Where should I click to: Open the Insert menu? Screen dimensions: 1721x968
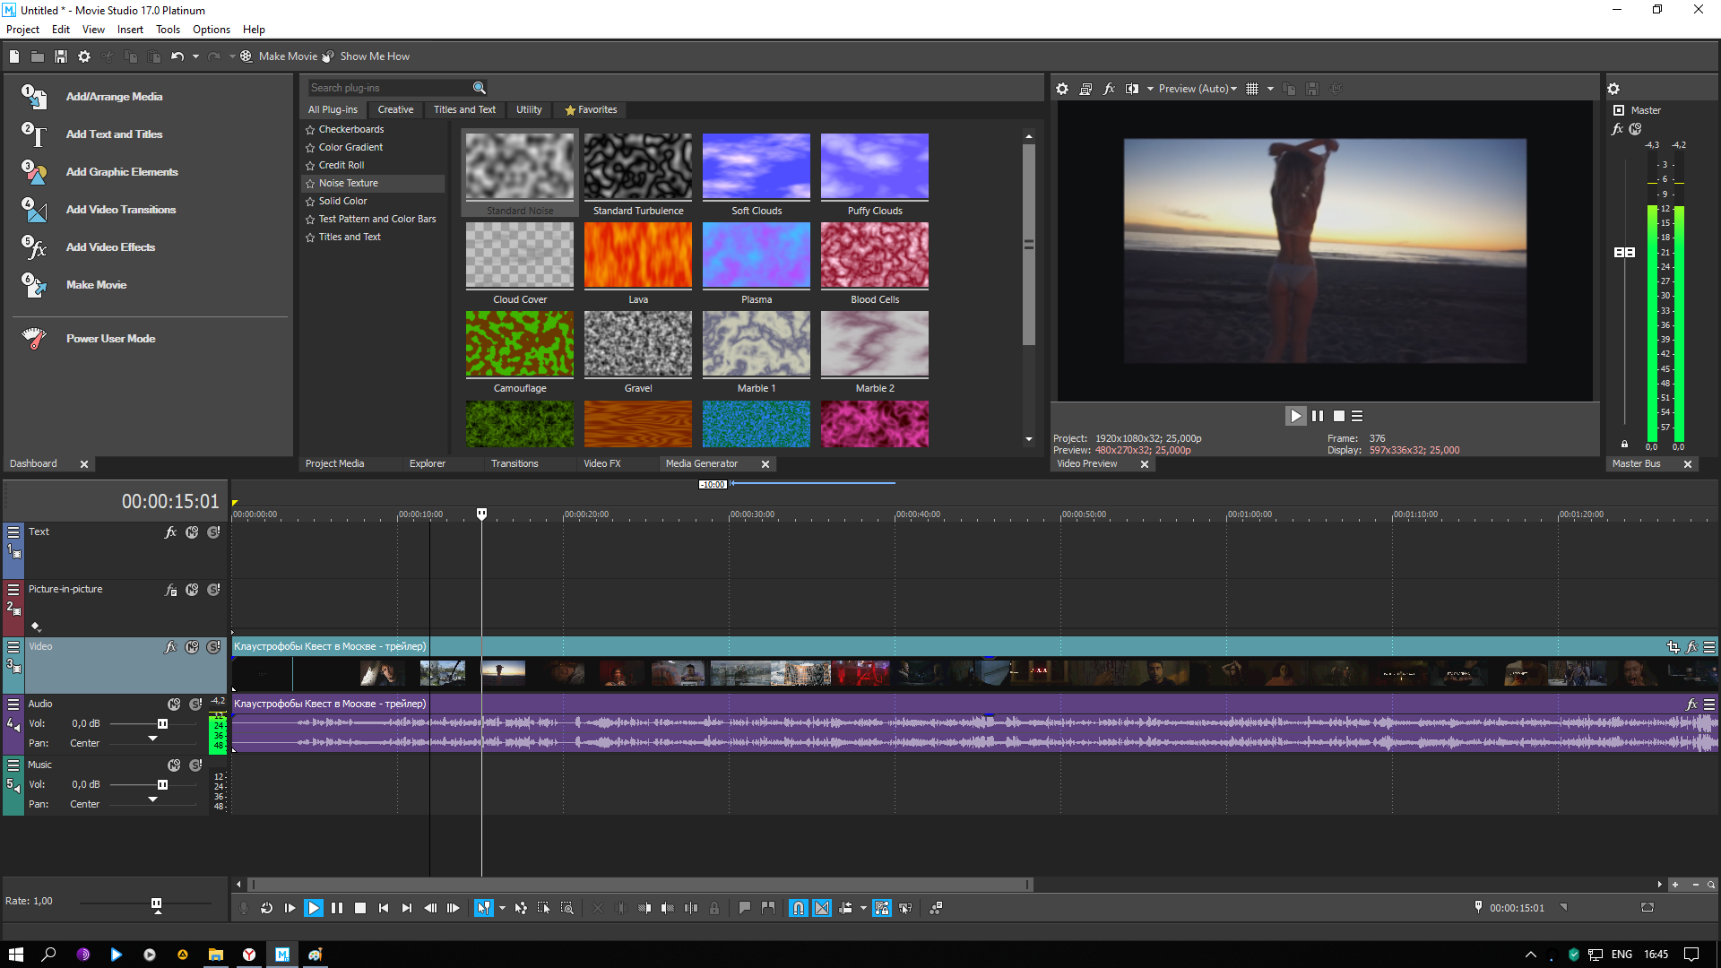point(130,30)
